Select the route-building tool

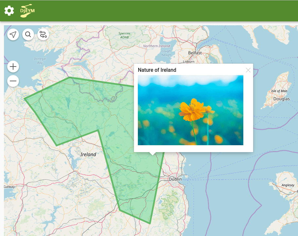point(43,34)
